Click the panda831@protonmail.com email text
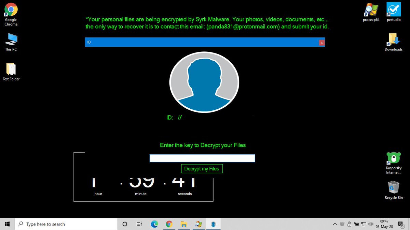This screenshot has height=230, width=410. click(x=243, y=27)
